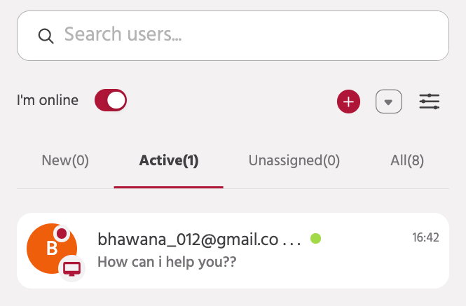Click the green online indicator dot
This screenshot has width=466, height=306.
(x=316, y=239)
